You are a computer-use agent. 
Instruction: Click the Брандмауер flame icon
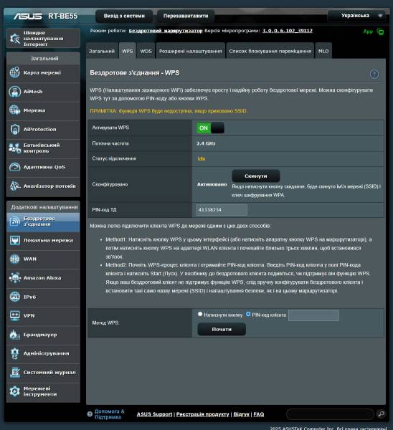(15, 335)
